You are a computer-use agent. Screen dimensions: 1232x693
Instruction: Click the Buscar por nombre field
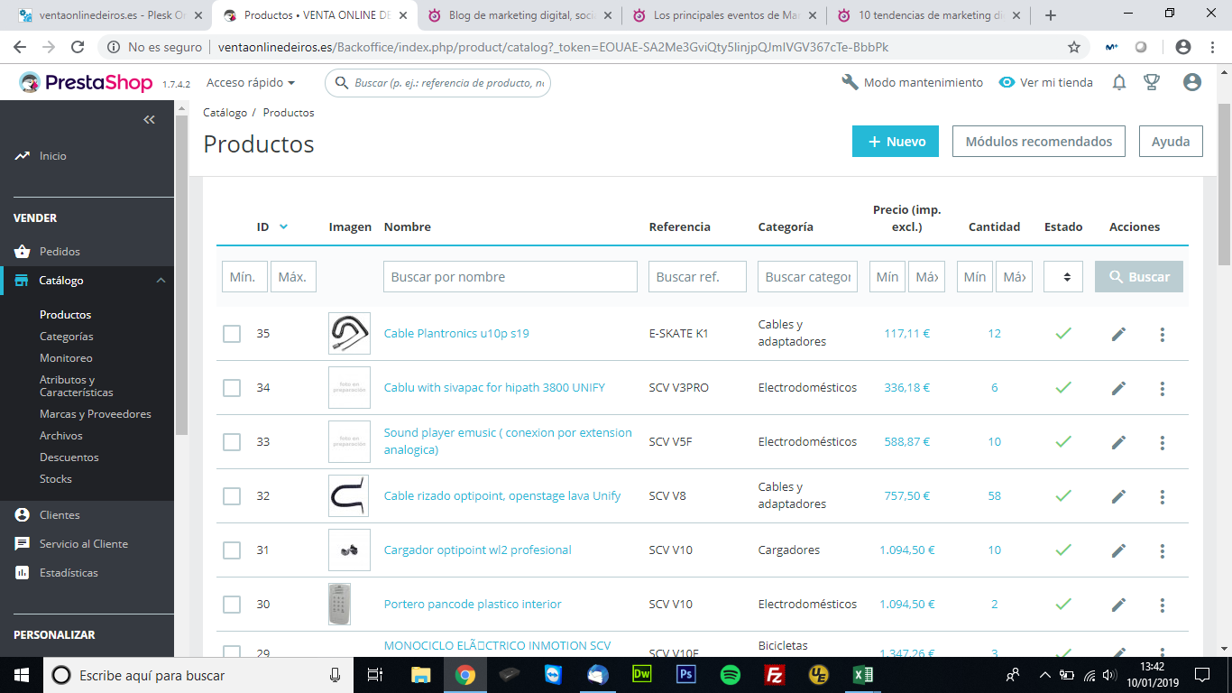tap(510, 277)
